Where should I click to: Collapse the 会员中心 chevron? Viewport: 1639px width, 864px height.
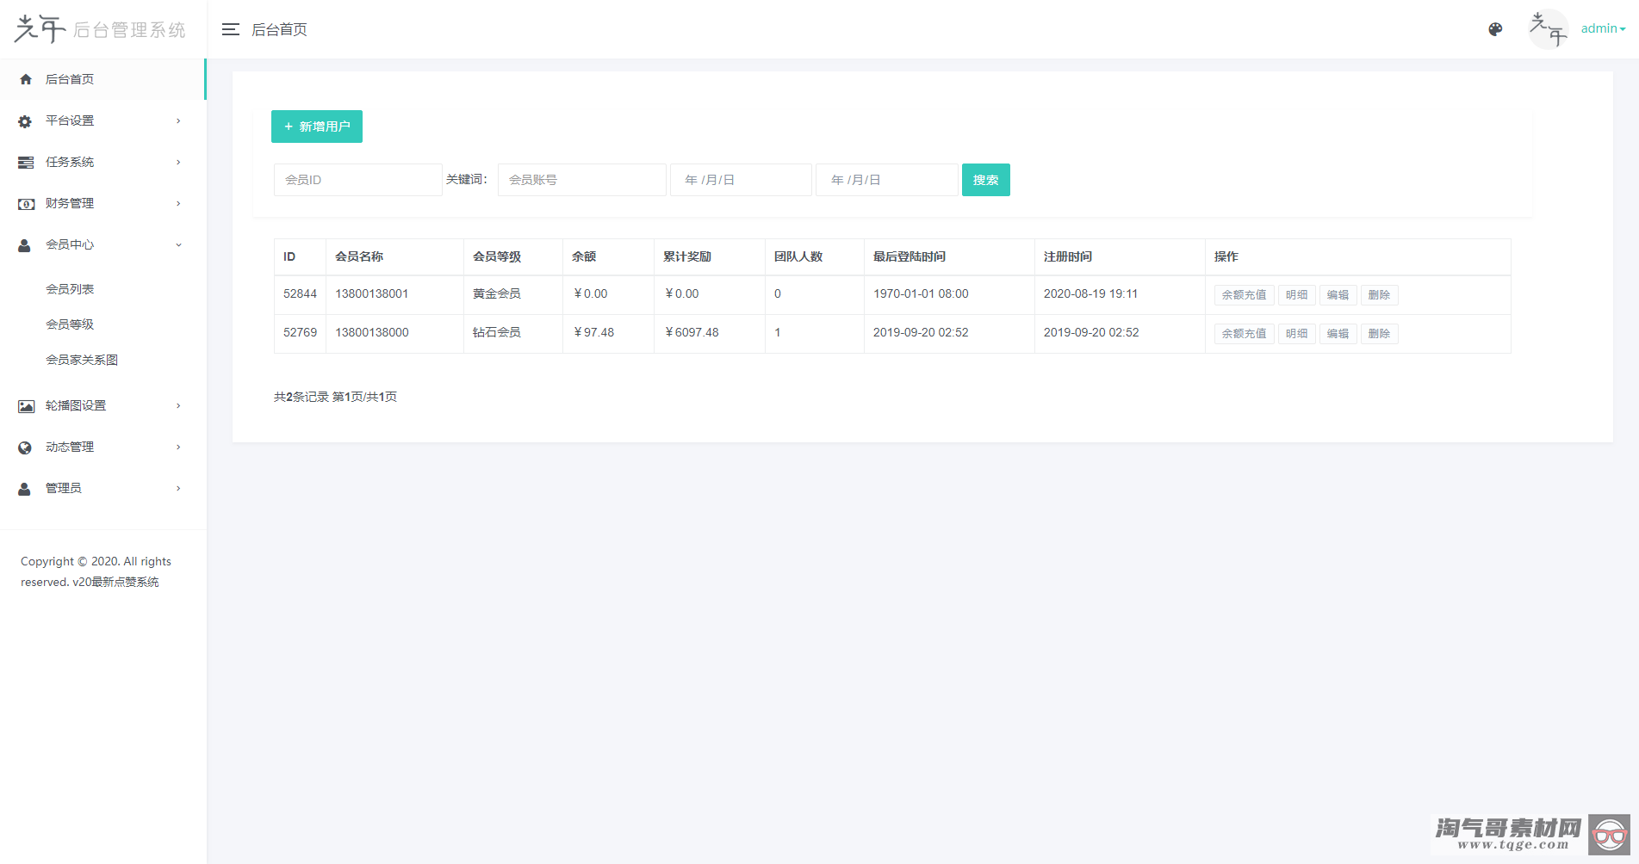(178, 244)
